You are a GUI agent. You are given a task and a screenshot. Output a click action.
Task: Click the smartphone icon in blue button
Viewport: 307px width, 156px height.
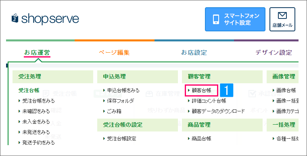(216, 19)
